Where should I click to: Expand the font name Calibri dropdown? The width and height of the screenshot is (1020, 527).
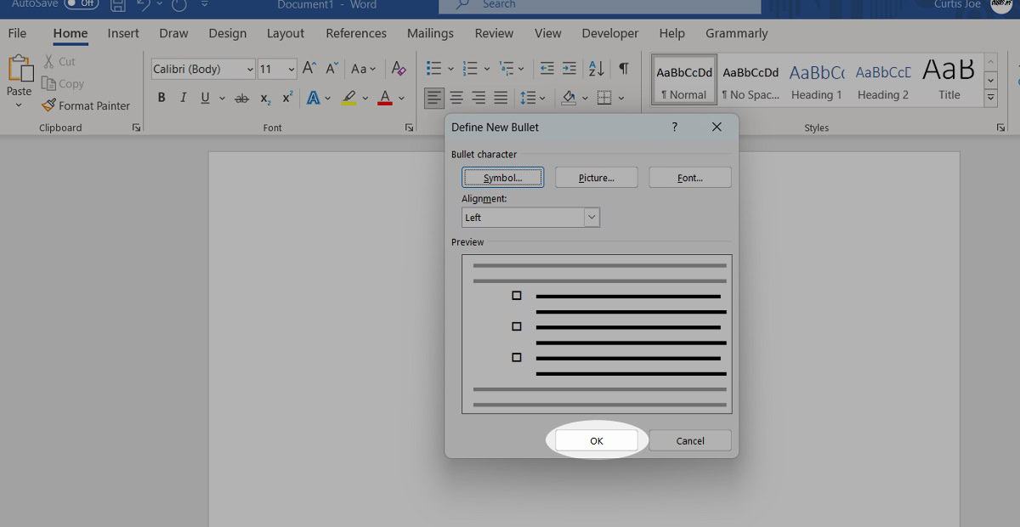point(250,70)
